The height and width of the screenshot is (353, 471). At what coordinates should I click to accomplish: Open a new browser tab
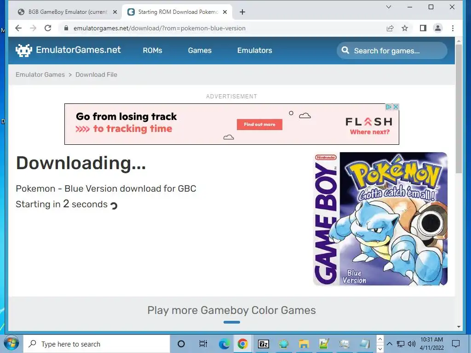tap(242, 12)
